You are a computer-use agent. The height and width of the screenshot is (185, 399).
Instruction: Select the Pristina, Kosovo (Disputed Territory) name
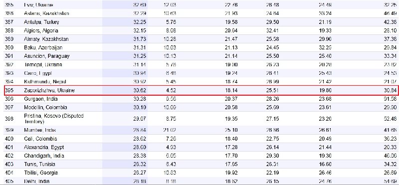click(54, 119)
